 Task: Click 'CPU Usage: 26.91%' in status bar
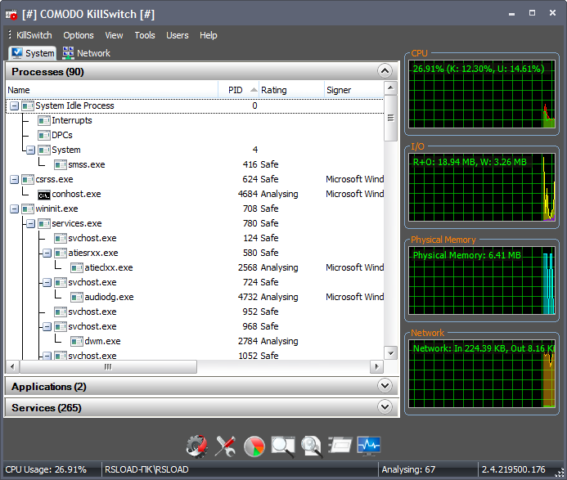click(46, 469)
